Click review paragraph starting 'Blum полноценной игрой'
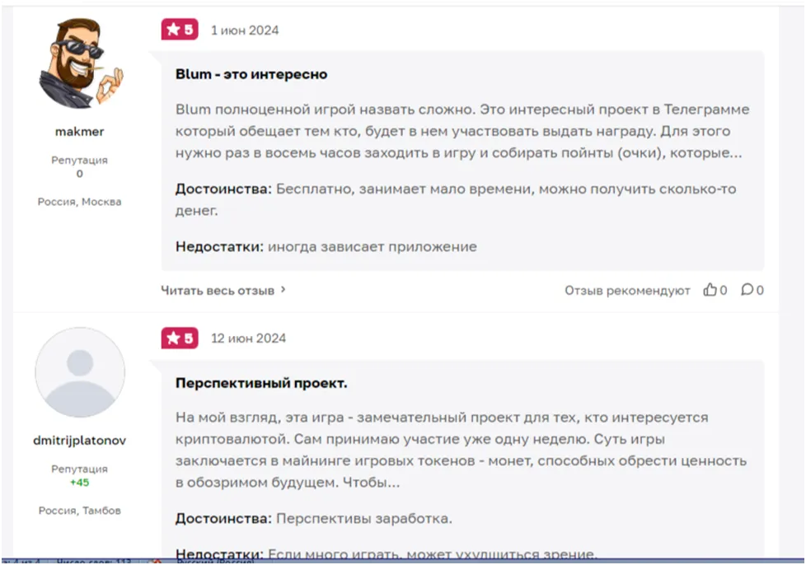Screen dimensions: 806x565 tap(462, 131)
